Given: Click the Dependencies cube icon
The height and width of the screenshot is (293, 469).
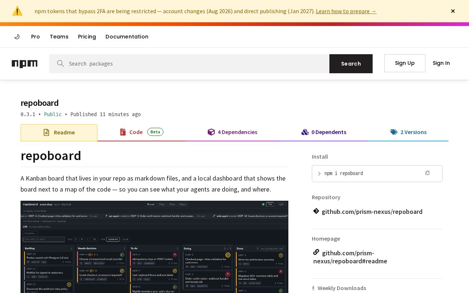Looking at the screenshot, I should coord(211,132).
